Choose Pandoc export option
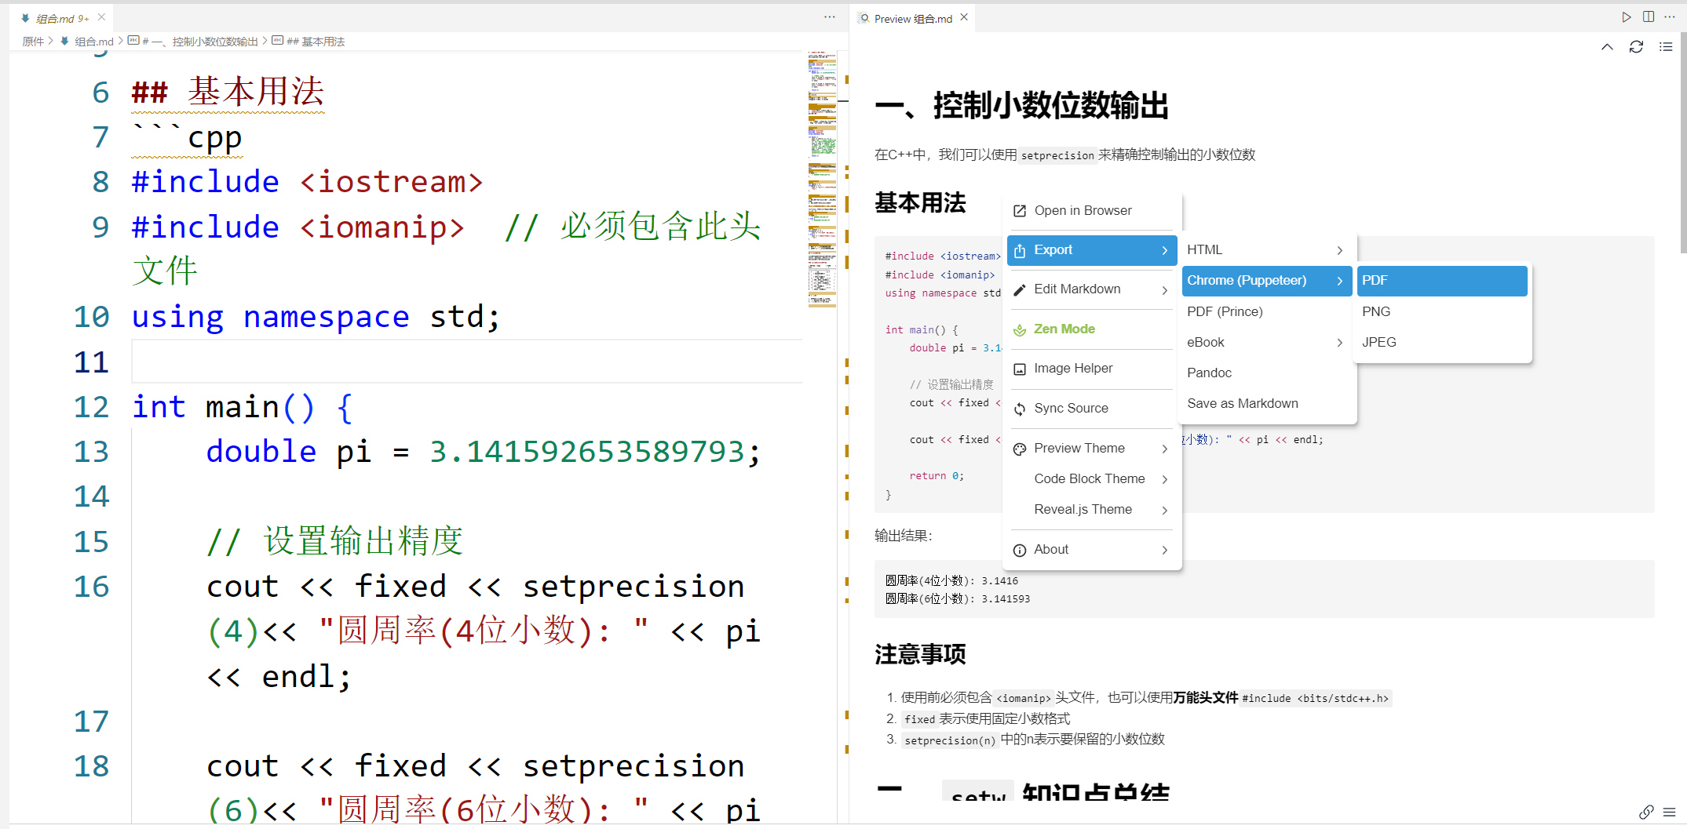The image size is (1687, 829). [1267, 373]
